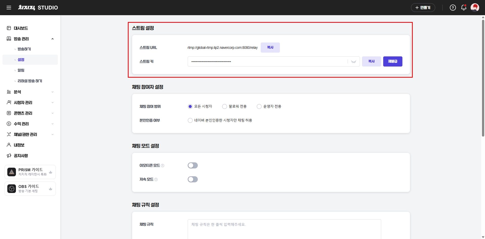This screenshot has width=485, height=239.
Task: Click the 대시보드 dashboard icon
Action: click(x=9, y=28)
